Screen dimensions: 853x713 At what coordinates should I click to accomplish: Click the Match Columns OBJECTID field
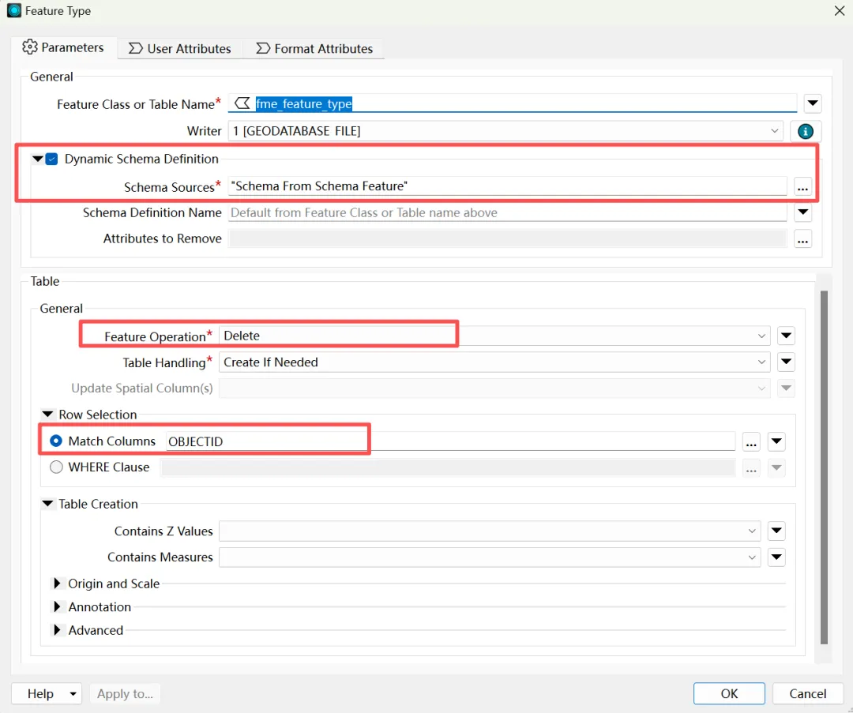450,441
